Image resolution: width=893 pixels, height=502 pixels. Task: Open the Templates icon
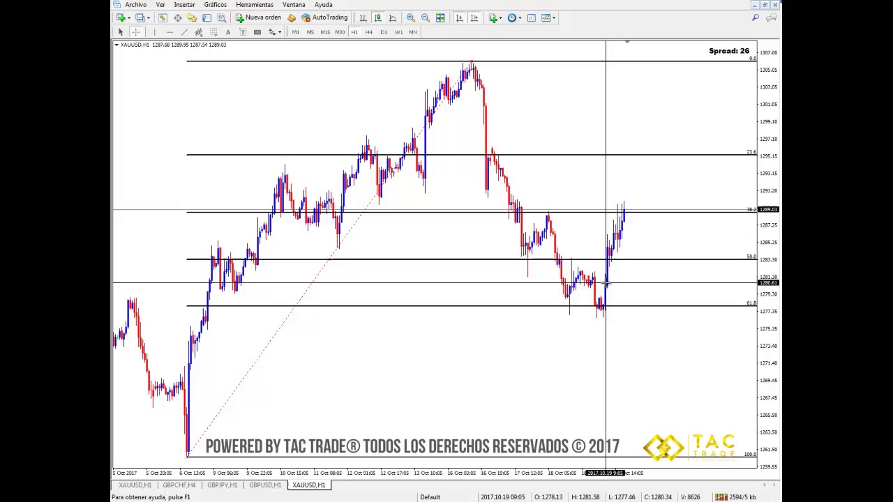click(x=546, y=17)
